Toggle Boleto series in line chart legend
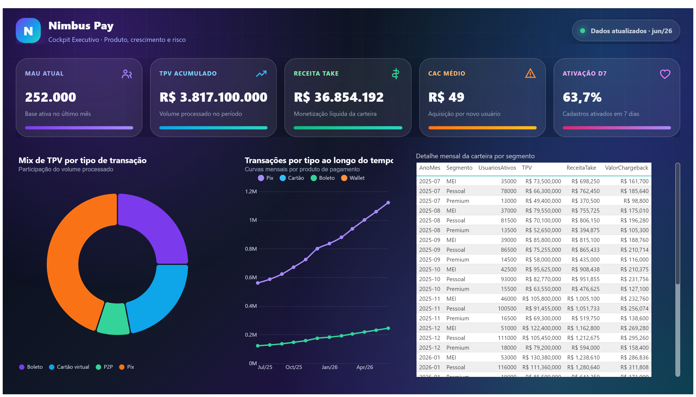This screenshot has height=397, width=696. [x=322, y=178]
